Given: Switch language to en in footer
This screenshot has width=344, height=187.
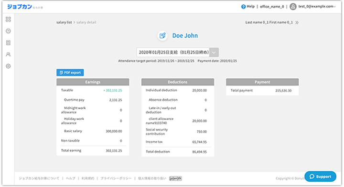Looking at the screenshot, I should [175, 178].
